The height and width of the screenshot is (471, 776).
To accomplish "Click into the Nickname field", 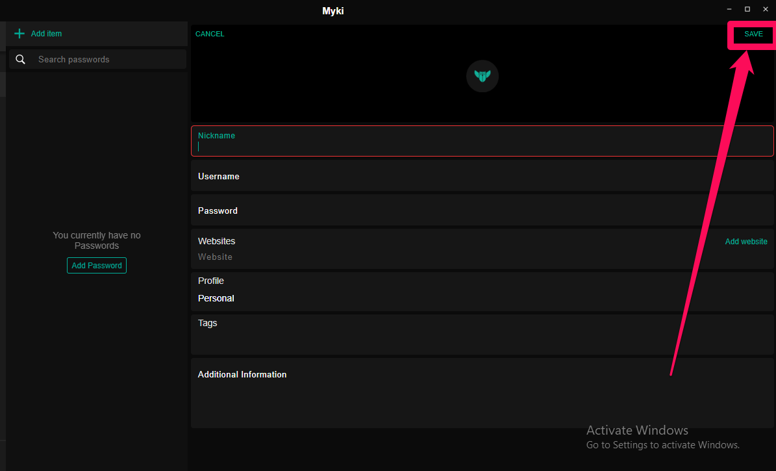I will point(482,141).
